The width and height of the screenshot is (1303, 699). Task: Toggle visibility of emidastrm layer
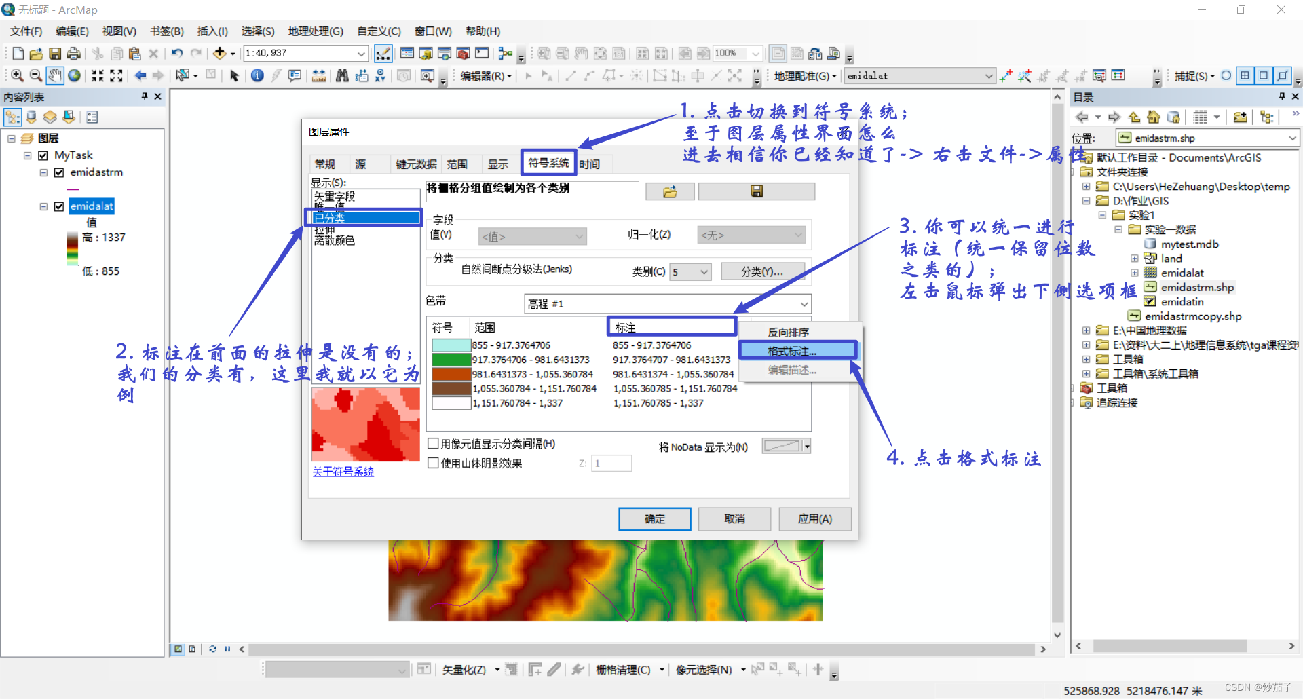(59, 172)
